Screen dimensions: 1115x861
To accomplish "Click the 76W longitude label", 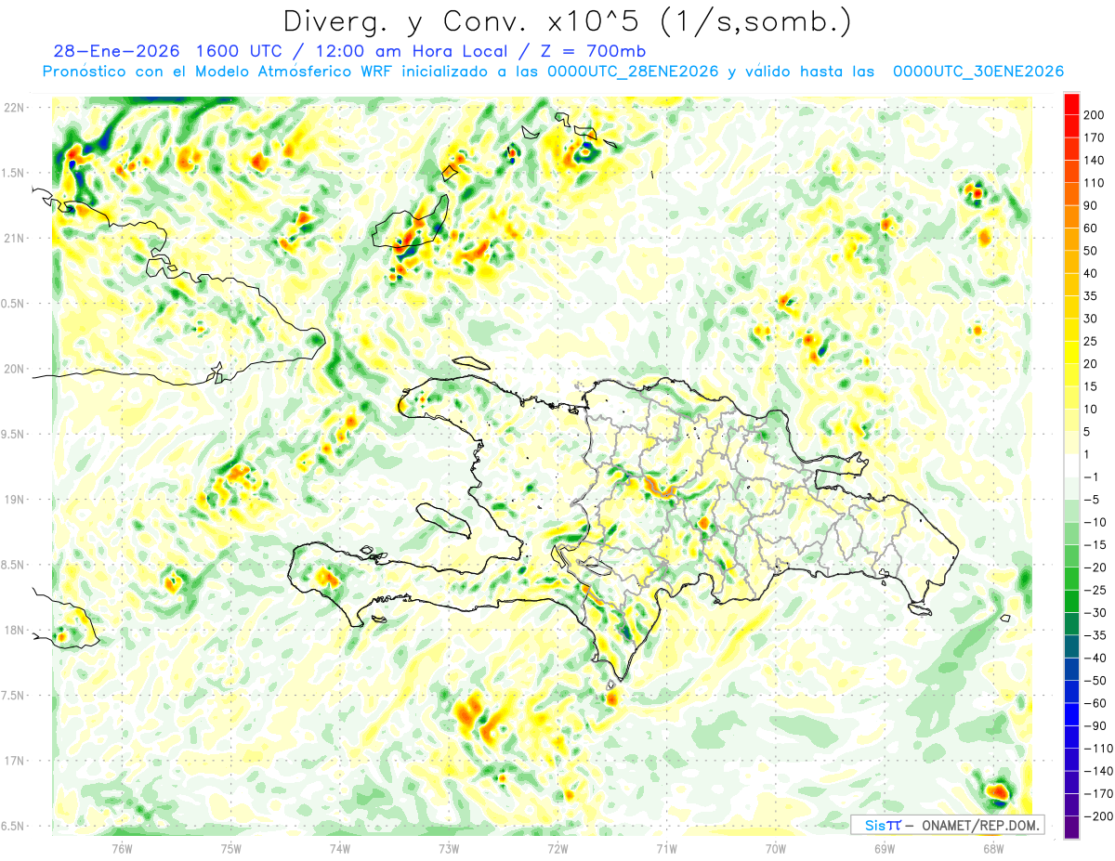I will coord(122,847).
